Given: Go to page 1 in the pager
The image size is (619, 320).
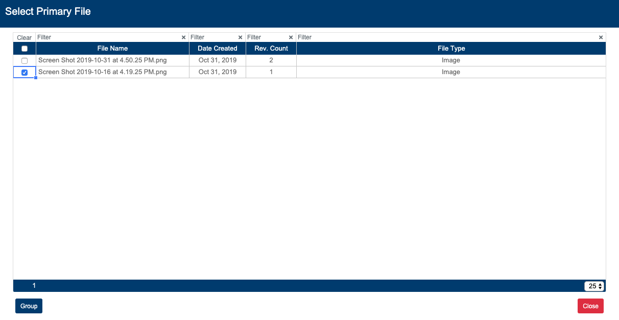Looking at the screenshot, I should 34,286.
